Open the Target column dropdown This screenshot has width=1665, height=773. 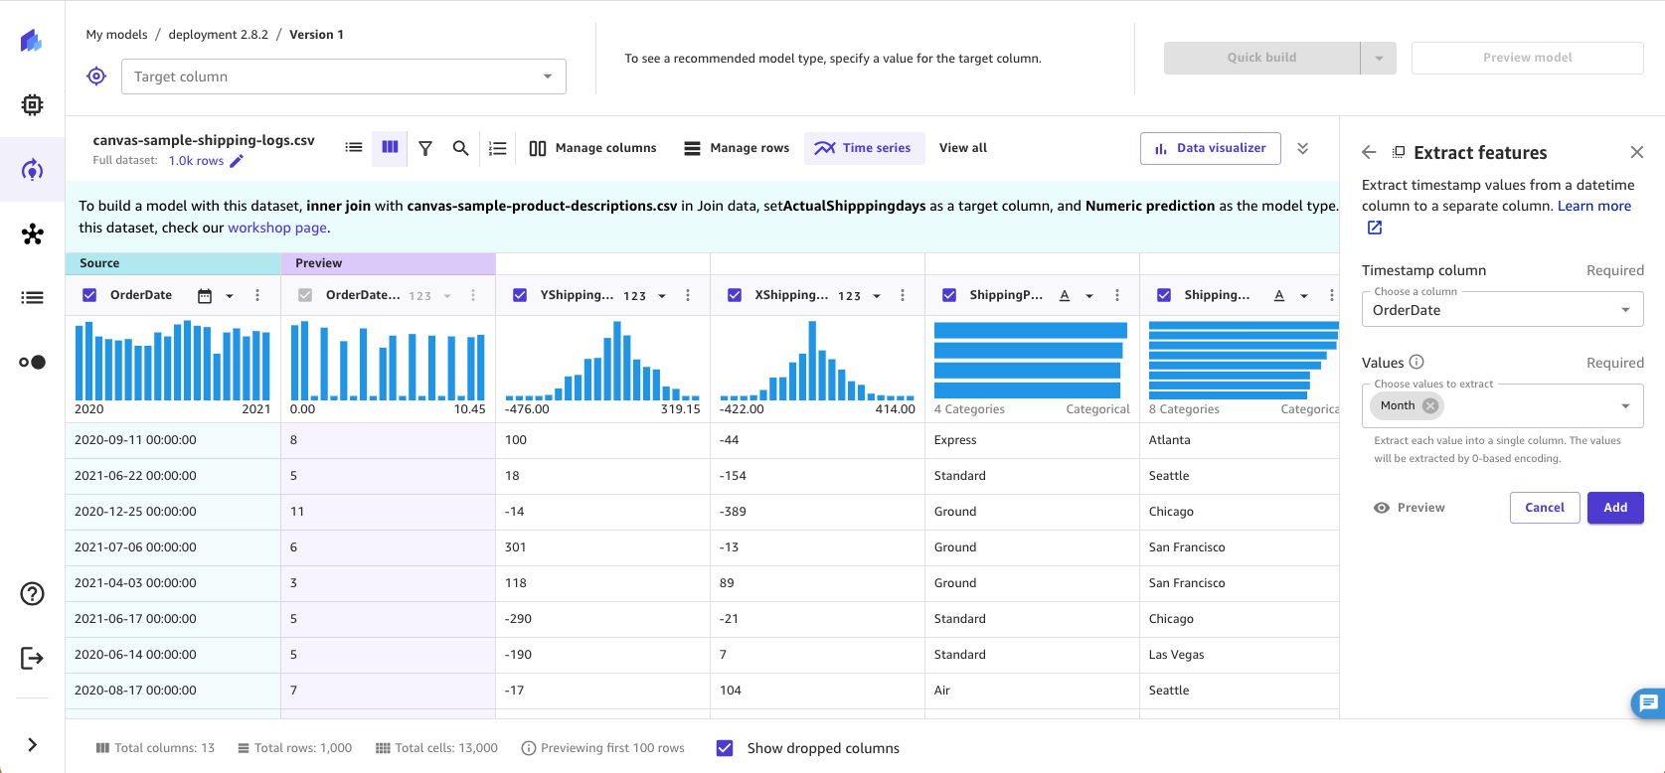tap(343, 77)
